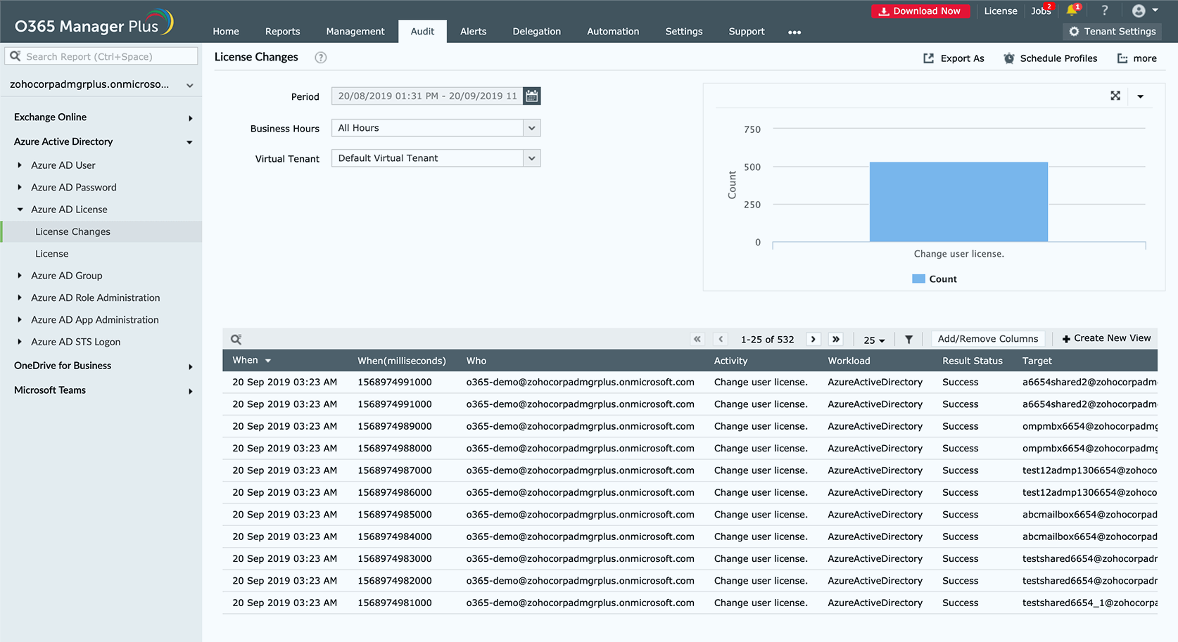Go to the last page of results
This screenshot has width=1178, height=642.
(x=835, y=339)
